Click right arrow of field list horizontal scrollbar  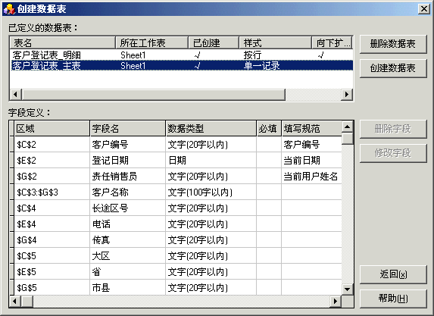click(336, 301)
